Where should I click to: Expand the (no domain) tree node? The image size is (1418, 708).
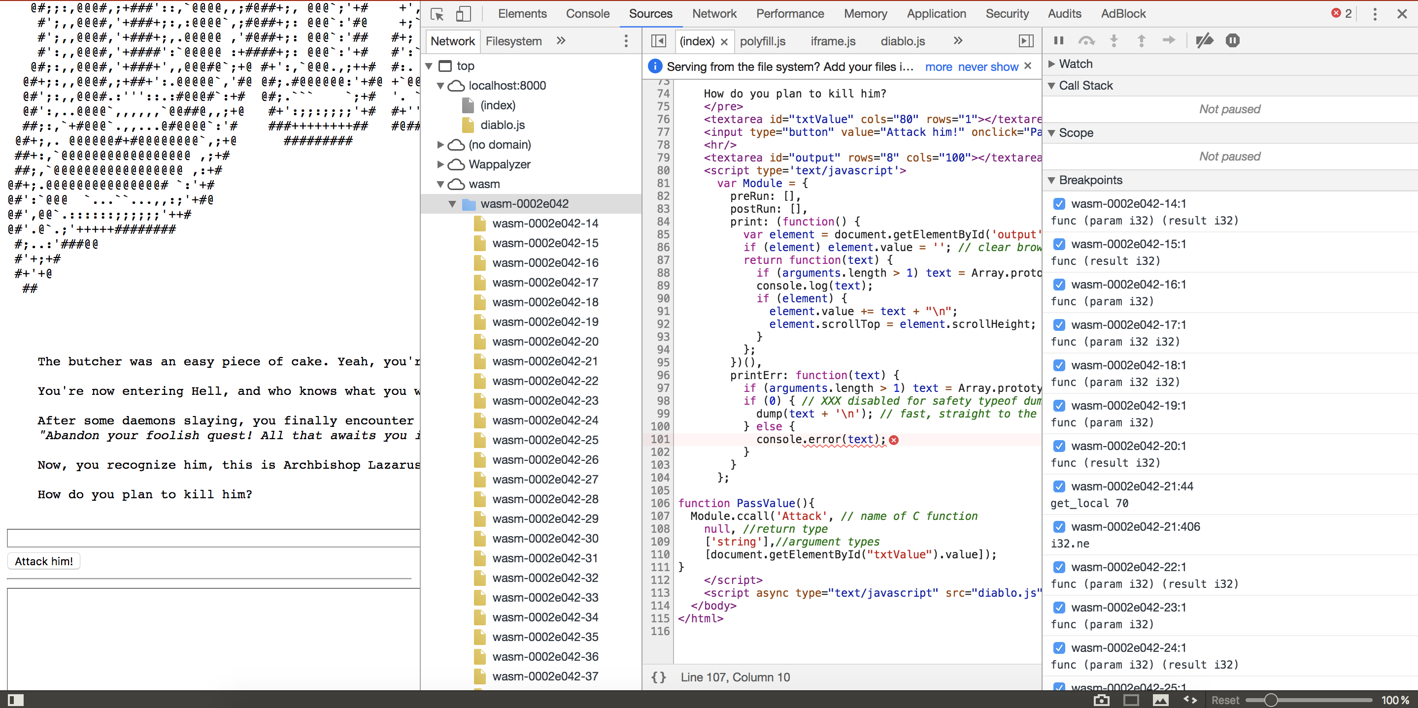[440, 145]
